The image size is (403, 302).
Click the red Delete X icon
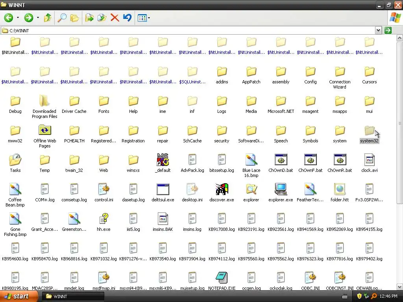pyautogui.click(x=115, y=18)
